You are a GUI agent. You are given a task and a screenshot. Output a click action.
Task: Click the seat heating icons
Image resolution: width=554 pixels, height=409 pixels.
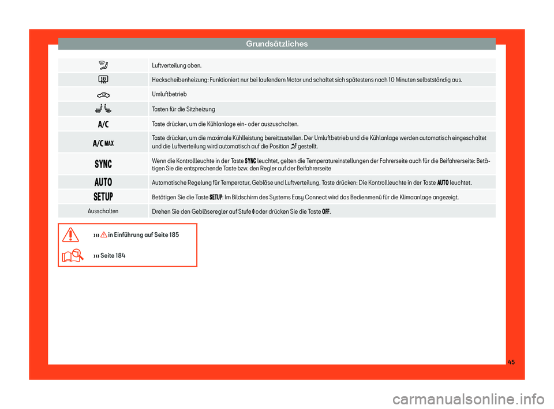103,109
